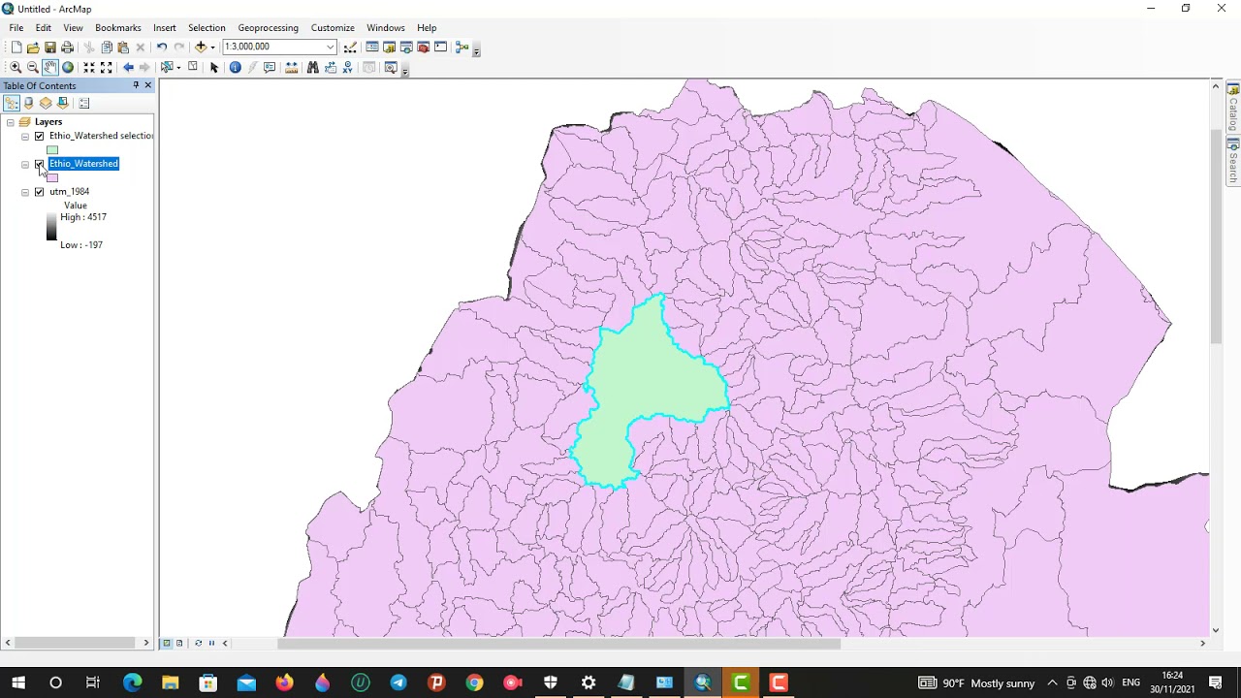1241x698 pixels.
Task: Switch to List By Source view
Action: pyautogui.click(x=28, y=103)
